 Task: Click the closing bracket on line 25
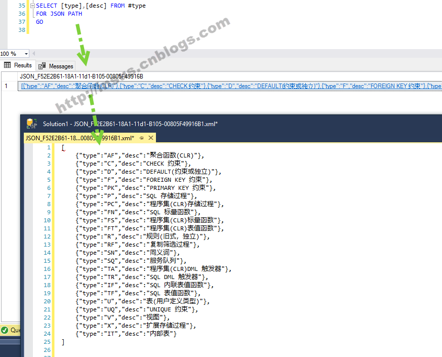pyautogui.click(x=63, y=342)
